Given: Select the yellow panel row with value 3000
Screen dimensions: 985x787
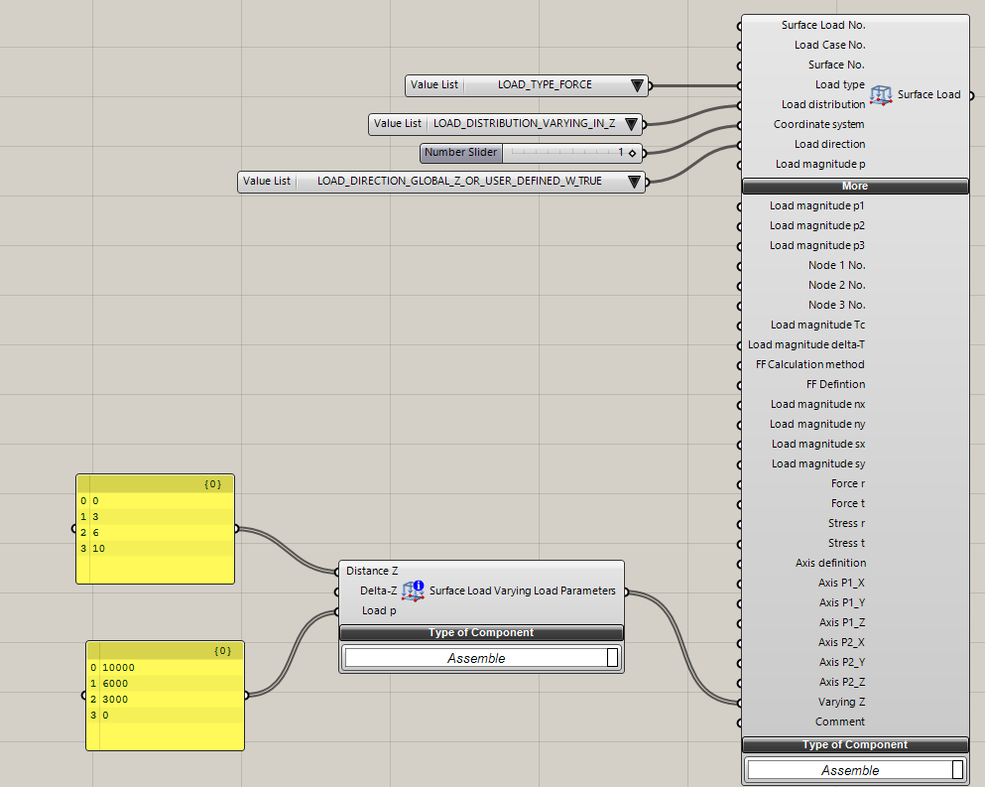Looking at the screenshot, I should tap(166, 699).
